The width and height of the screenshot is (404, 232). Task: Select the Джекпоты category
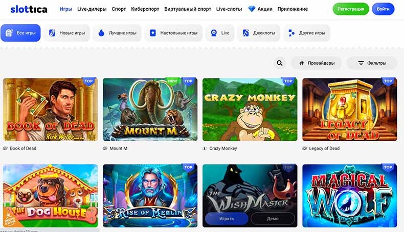[259, 33]
